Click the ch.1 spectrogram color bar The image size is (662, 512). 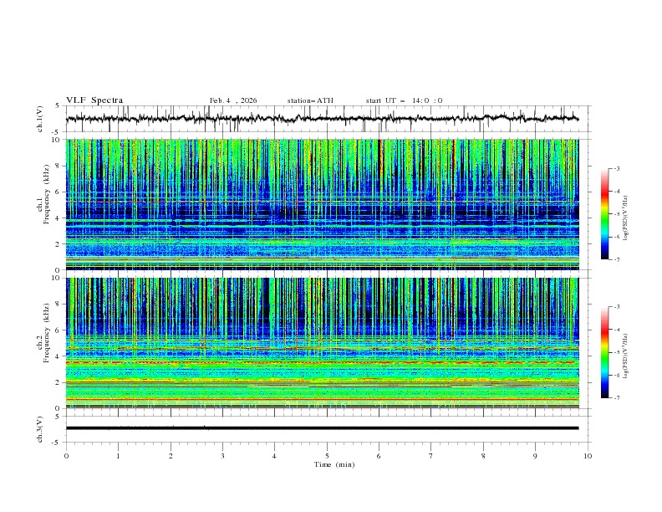(604, 213)
